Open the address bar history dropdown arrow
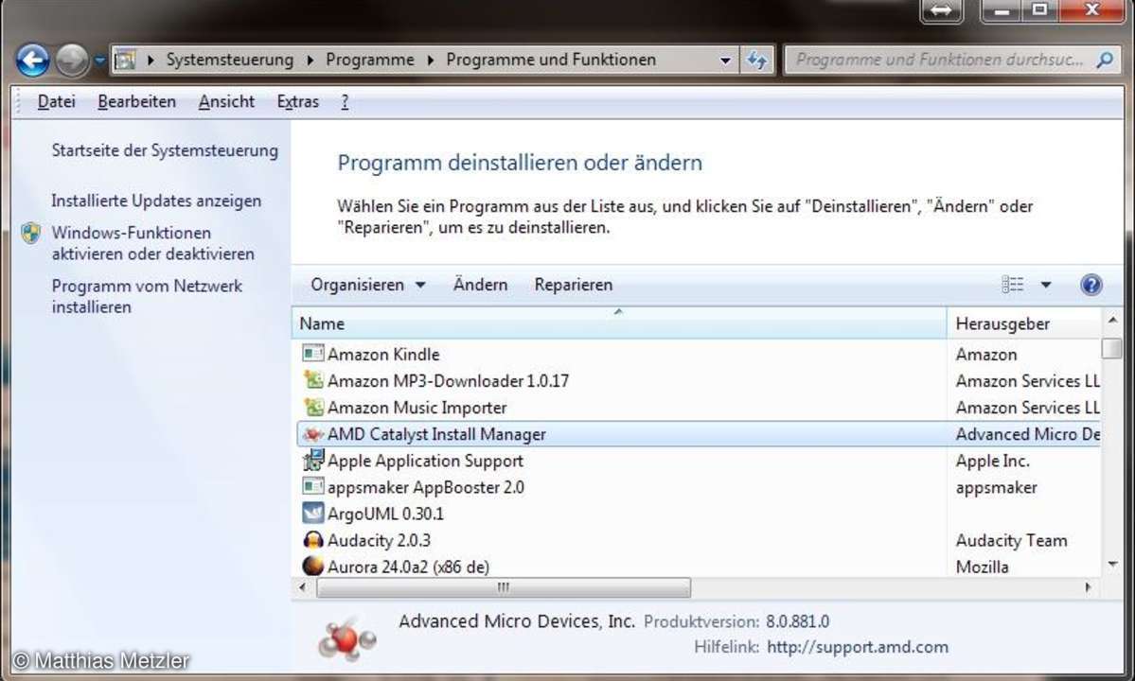 coord(725,61)
